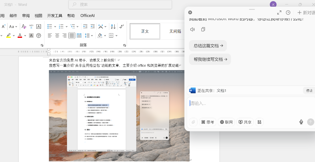315x162 pixels.
Task: Select the 正文 style
Action: [x=145, y=31]
